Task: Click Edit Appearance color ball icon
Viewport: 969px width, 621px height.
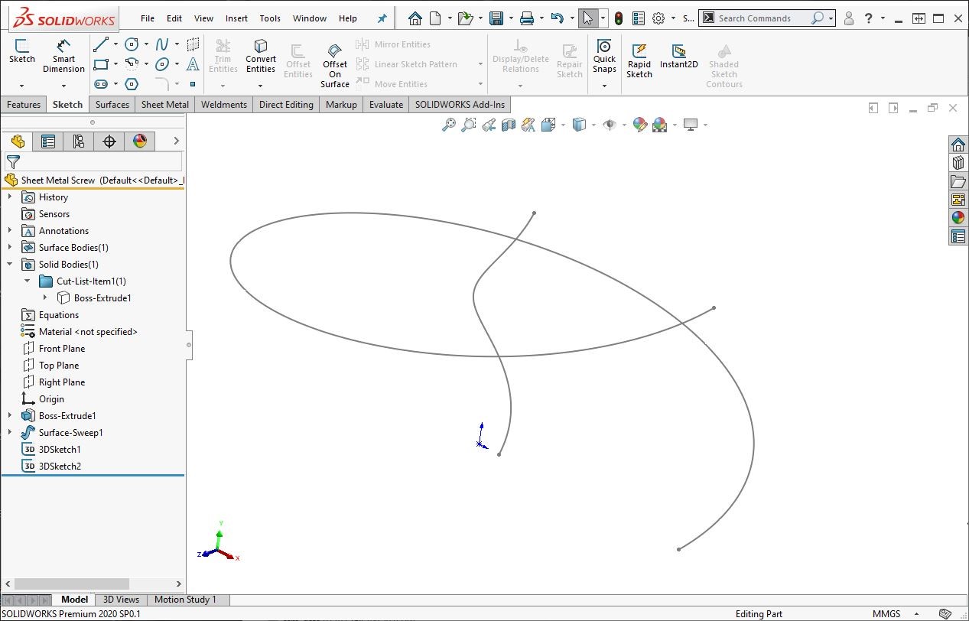Action: pyautogui.click(x=640, y=125)
